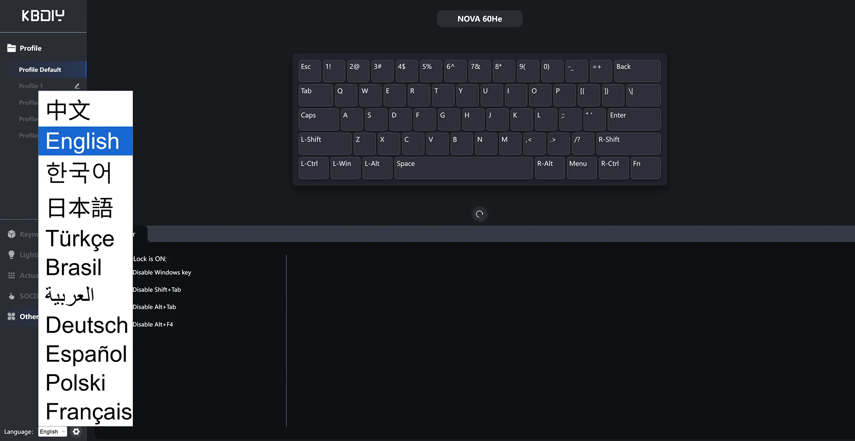Choose English in the language list
The image size is (855, 441).
click(85, 141)
